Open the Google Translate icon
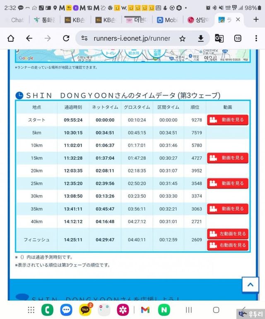This screenshot has width=265, height=319. [219, 38]
